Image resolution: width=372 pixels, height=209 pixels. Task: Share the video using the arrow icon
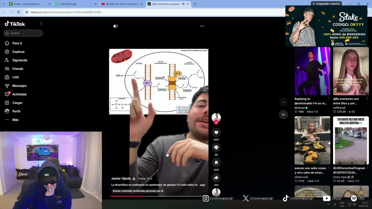[216, 178]
